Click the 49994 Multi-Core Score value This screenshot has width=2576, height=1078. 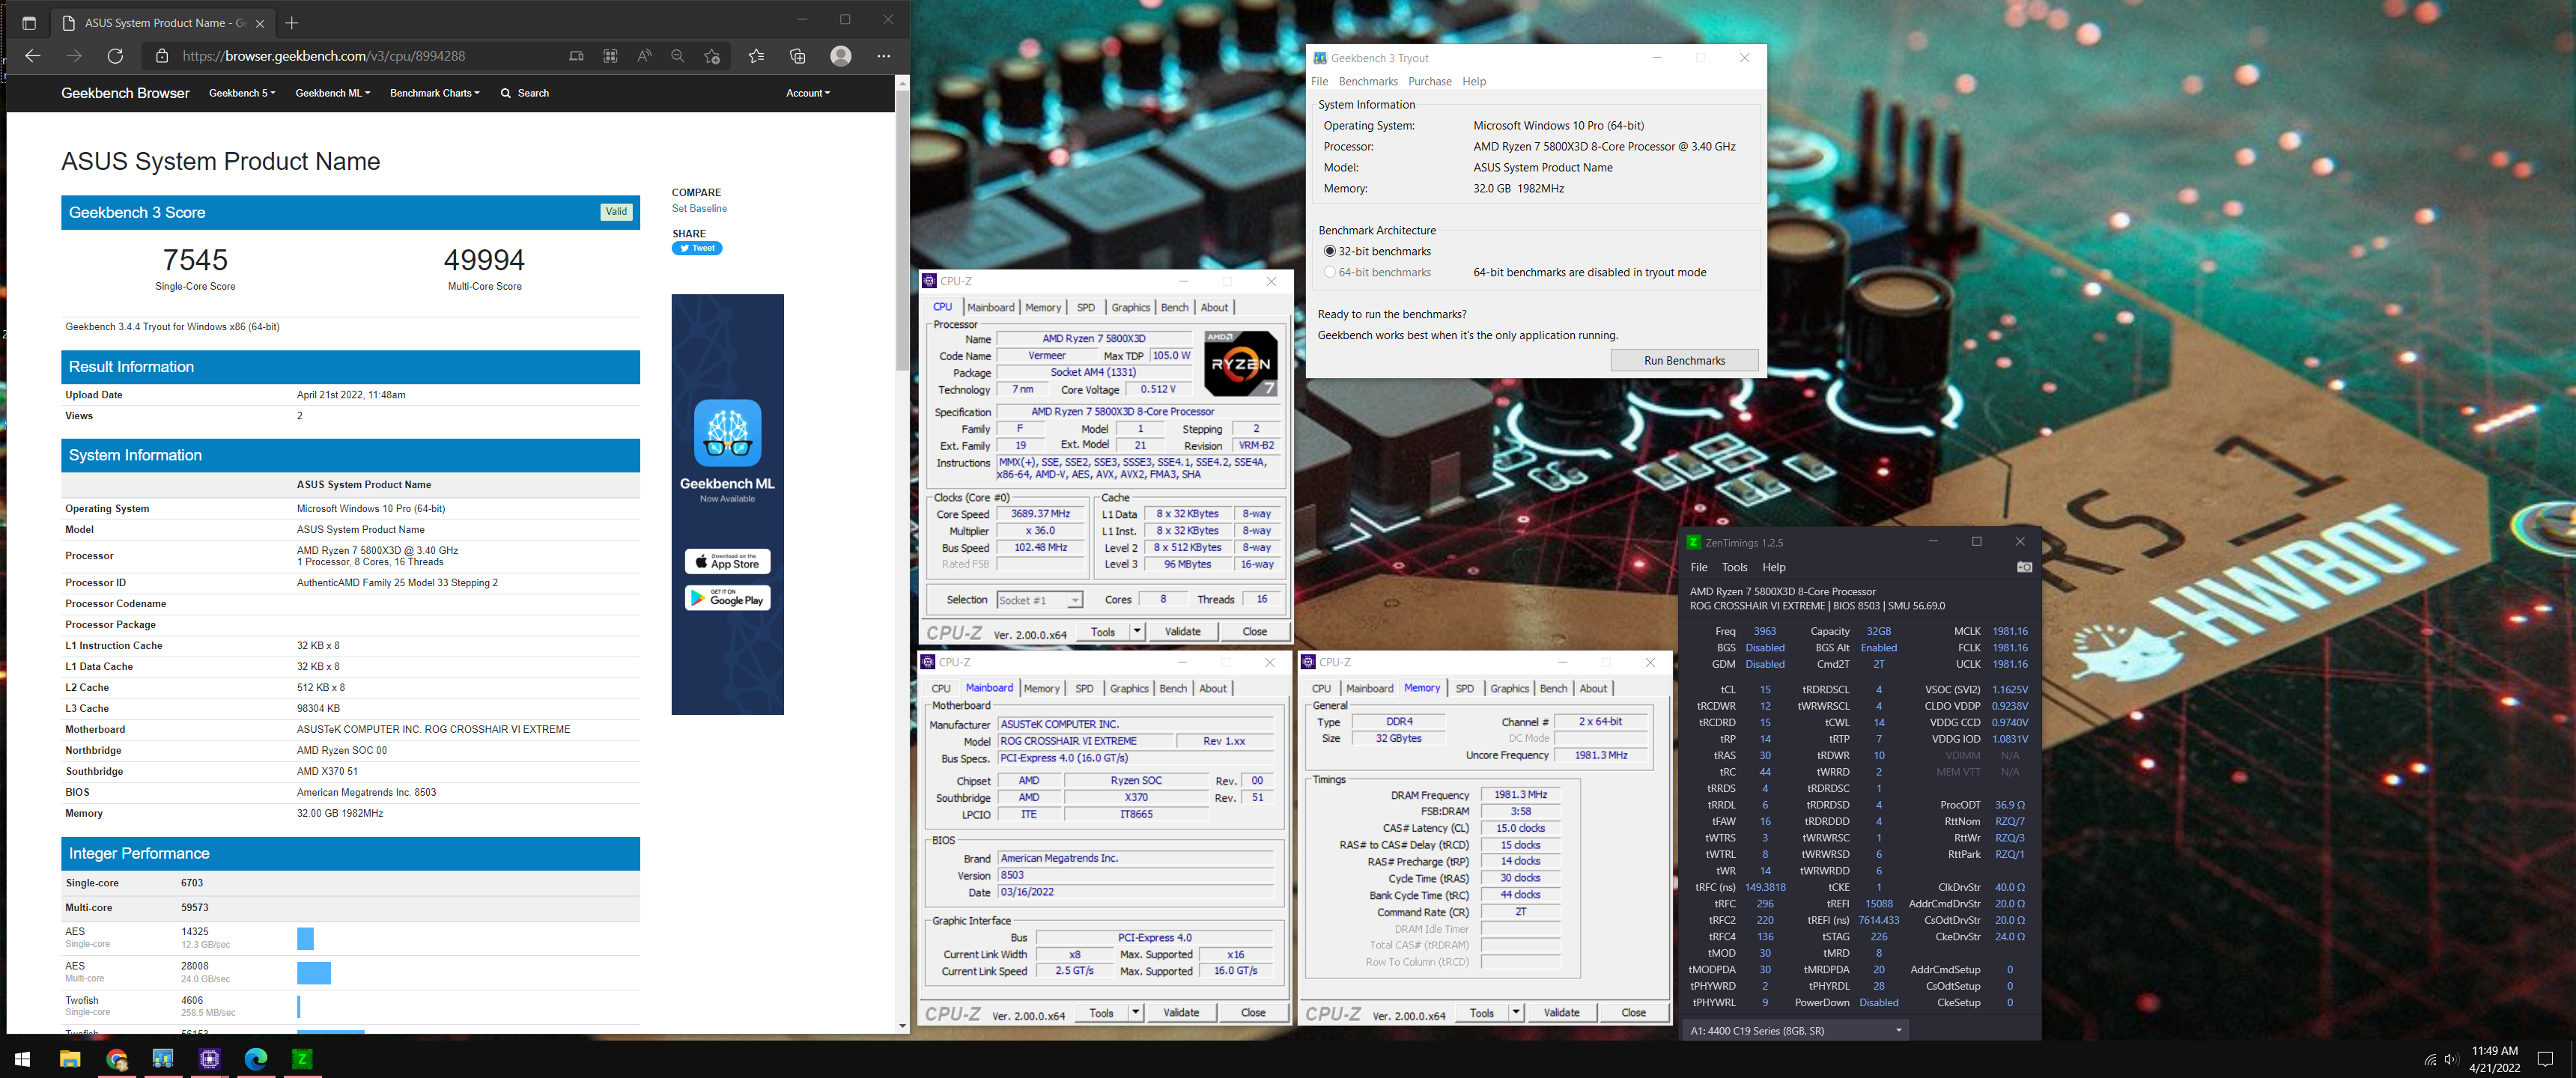484,260
